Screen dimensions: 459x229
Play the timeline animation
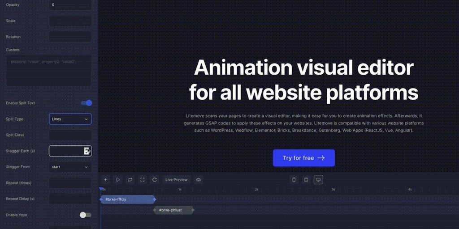tap(118, 180)
